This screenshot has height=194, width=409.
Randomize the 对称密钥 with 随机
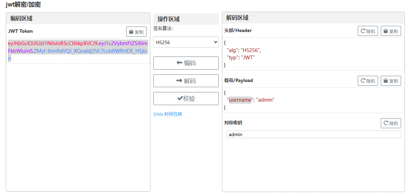(x=391, y=123)
